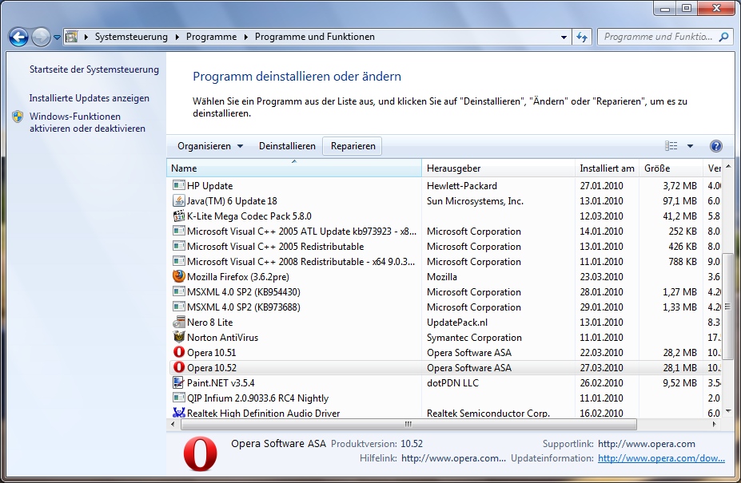Select the size value 9,52 MB
This screenshot has height=483, width=741.
tap(679, 383)
